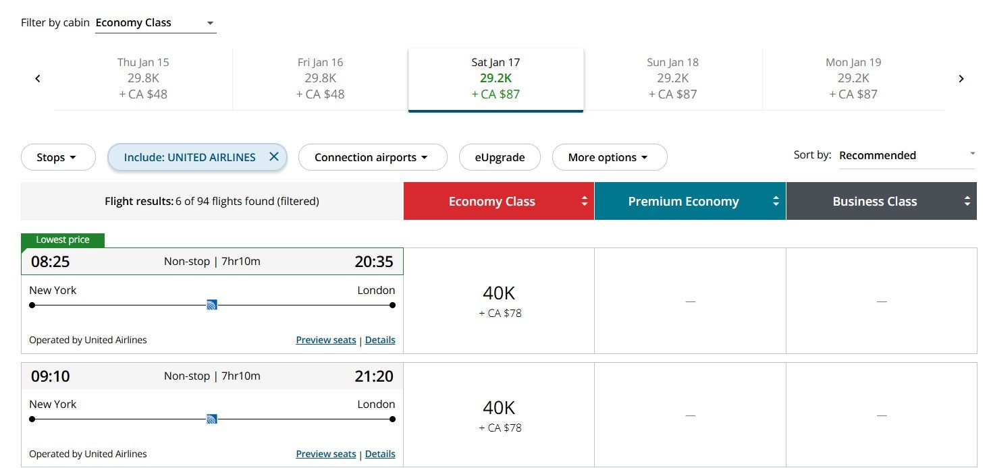Viewport: 989px width, 468px height.
Task: Open the Filter by cabin Economy Class dropdown
Action: pyautogui.click(x=156, y=23)
